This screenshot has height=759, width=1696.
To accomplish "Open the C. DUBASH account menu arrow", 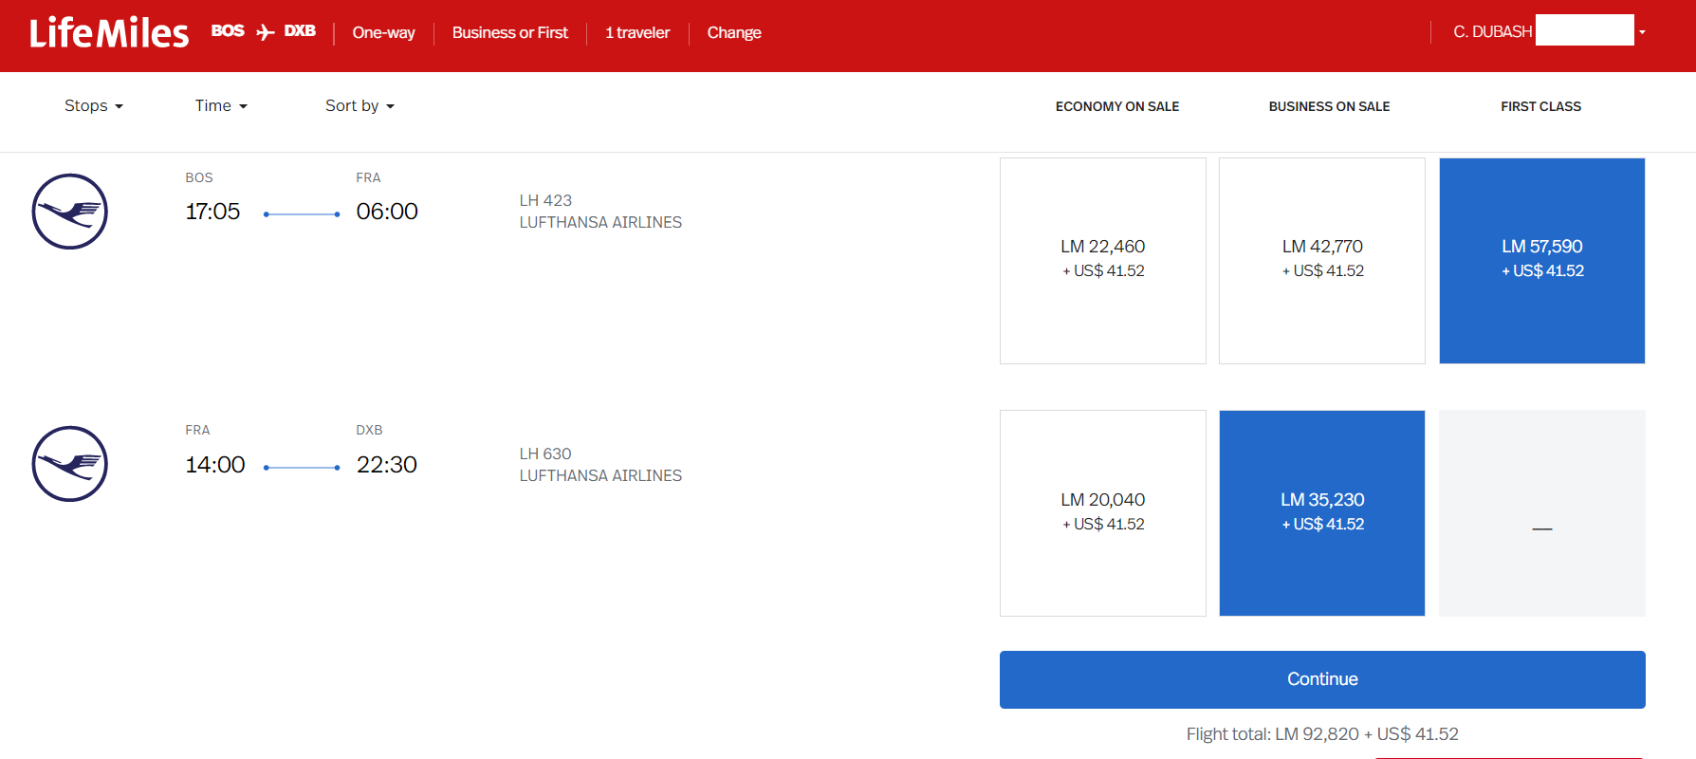I will point(1642,32).
